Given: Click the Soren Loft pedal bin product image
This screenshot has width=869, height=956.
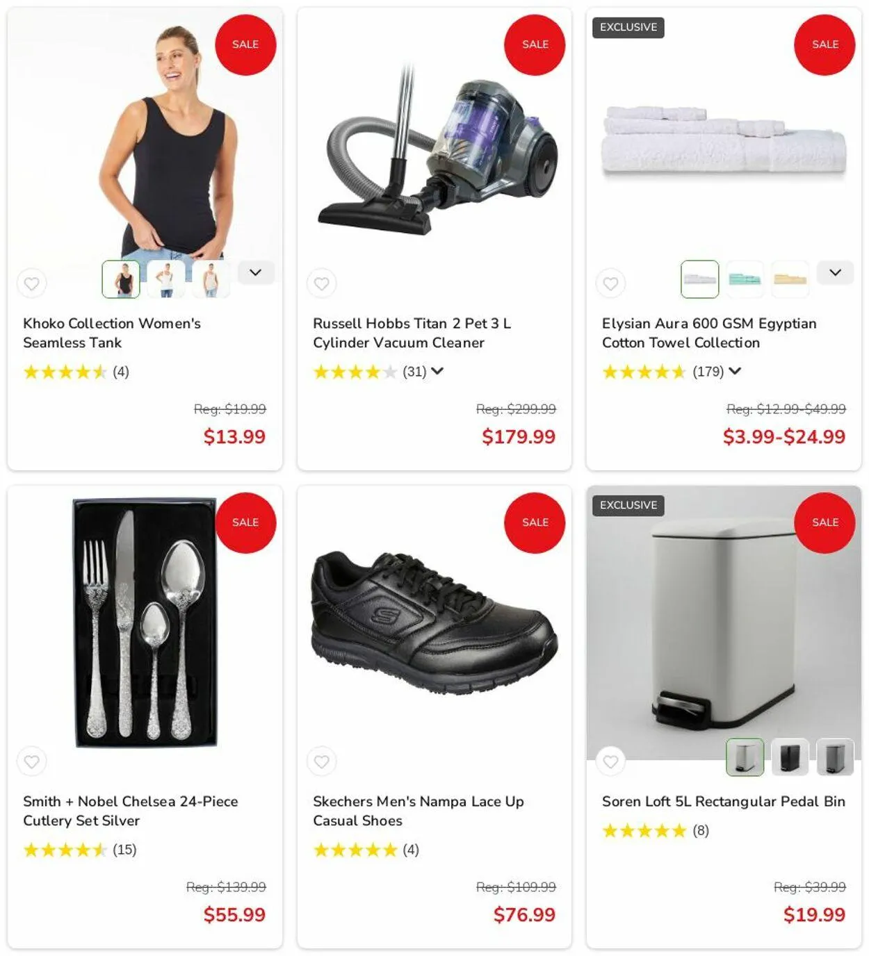Looking at the screenshot, I should point(724,623).
